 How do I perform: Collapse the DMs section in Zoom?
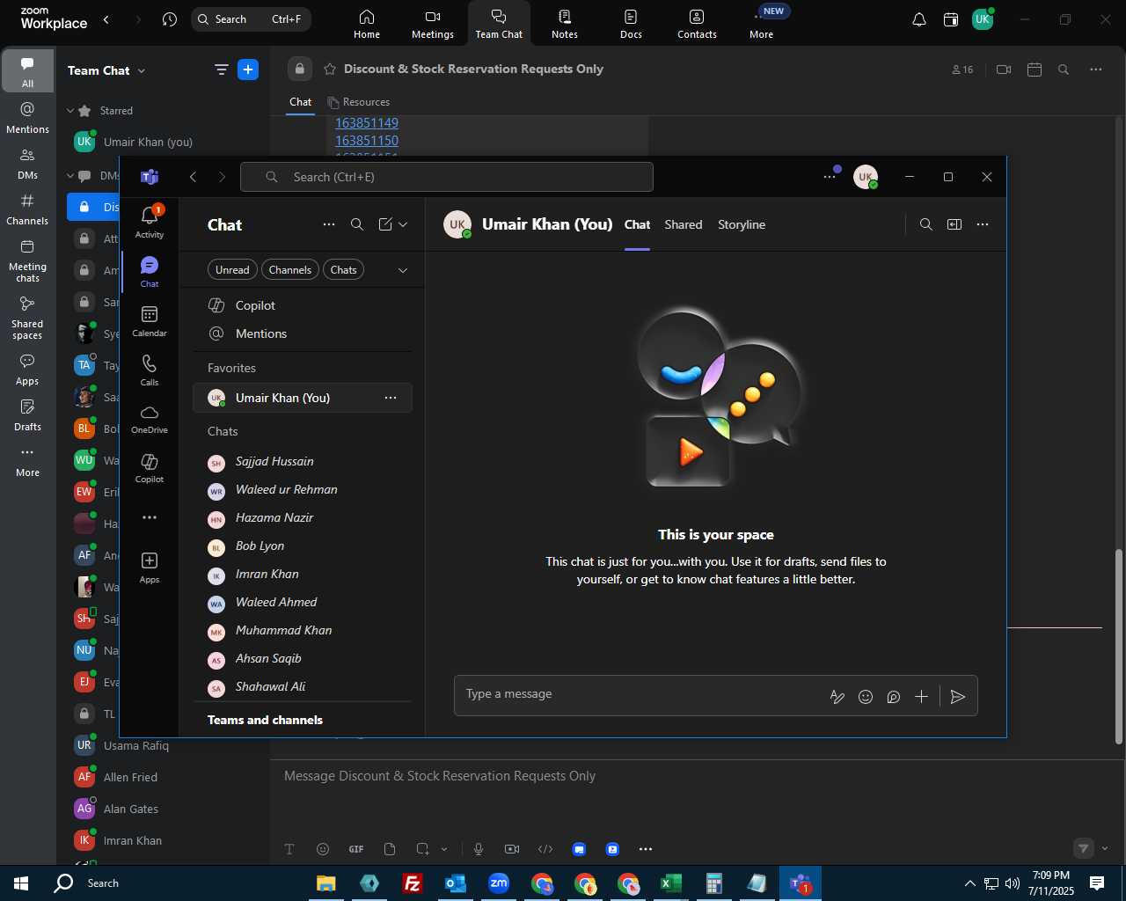coord(70,176)
